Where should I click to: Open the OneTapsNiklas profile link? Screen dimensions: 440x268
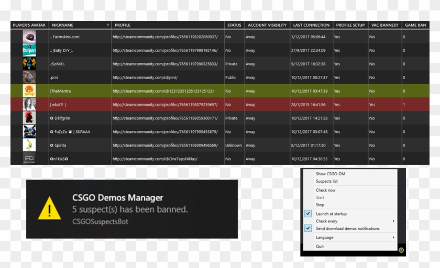pyautogui.click(x=155, y=159)
